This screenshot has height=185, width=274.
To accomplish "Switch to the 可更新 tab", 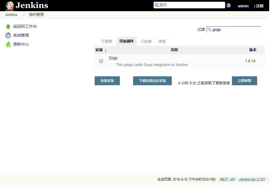I will click(107, 41).
